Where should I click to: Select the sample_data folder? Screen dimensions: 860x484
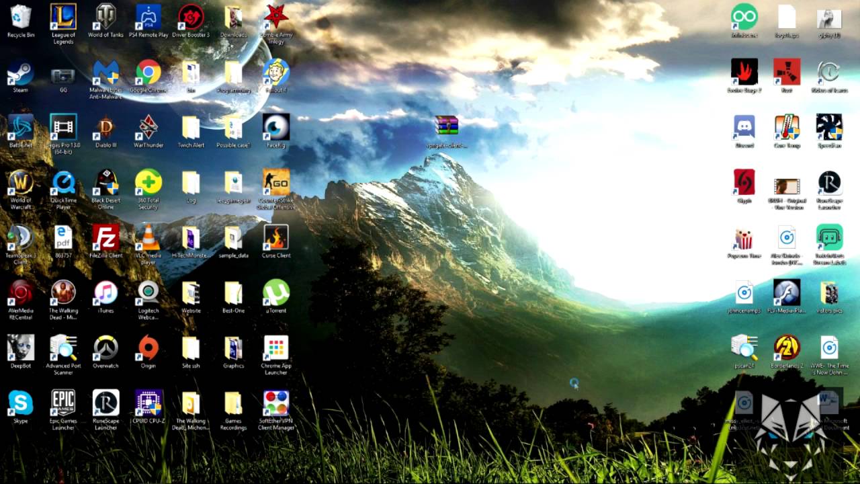pos(233,237)
